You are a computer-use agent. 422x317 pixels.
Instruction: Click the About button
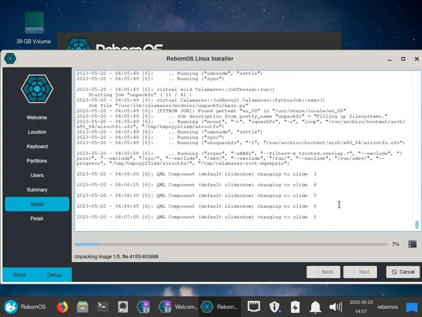(19, 274)
